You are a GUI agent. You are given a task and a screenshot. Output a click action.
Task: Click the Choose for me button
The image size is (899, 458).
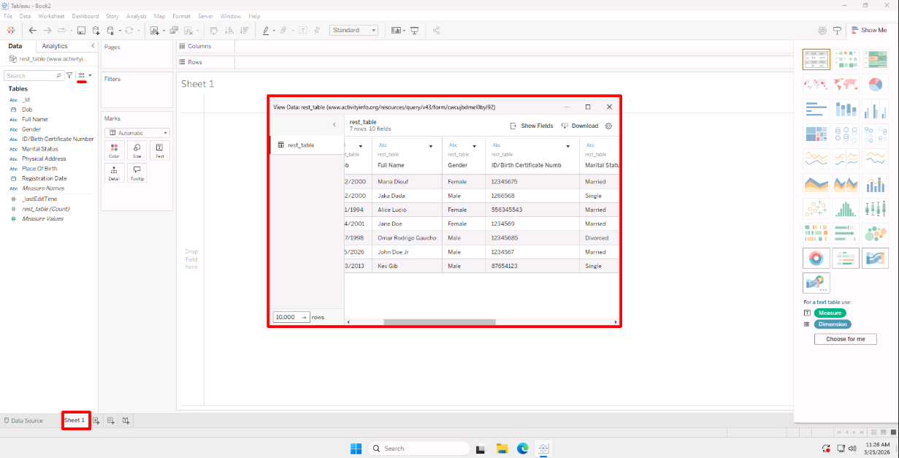845,339
